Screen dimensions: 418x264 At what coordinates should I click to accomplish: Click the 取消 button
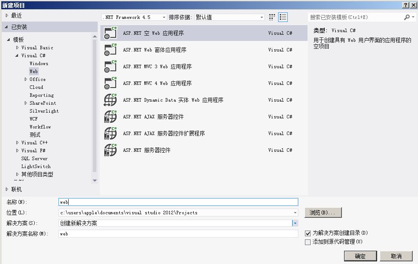[x=396, y=256]
